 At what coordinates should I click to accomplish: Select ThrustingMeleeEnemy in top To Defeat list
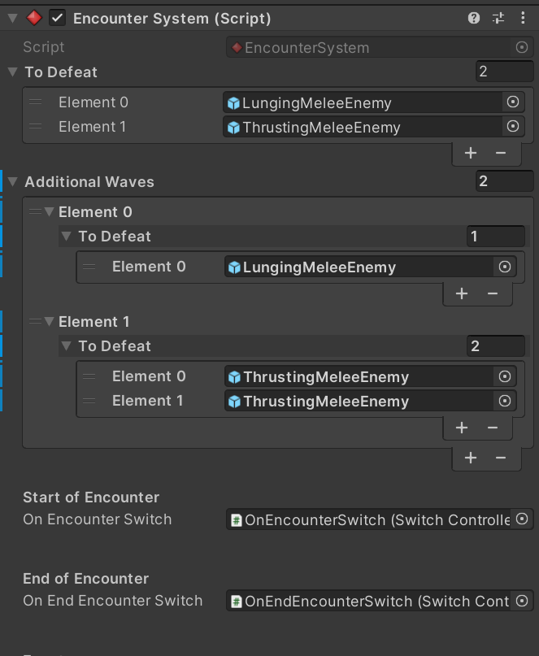[374, 127]
